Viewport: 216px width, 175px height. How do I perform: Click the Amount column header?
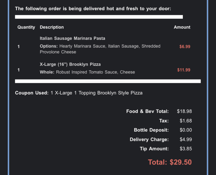[182, 27]
